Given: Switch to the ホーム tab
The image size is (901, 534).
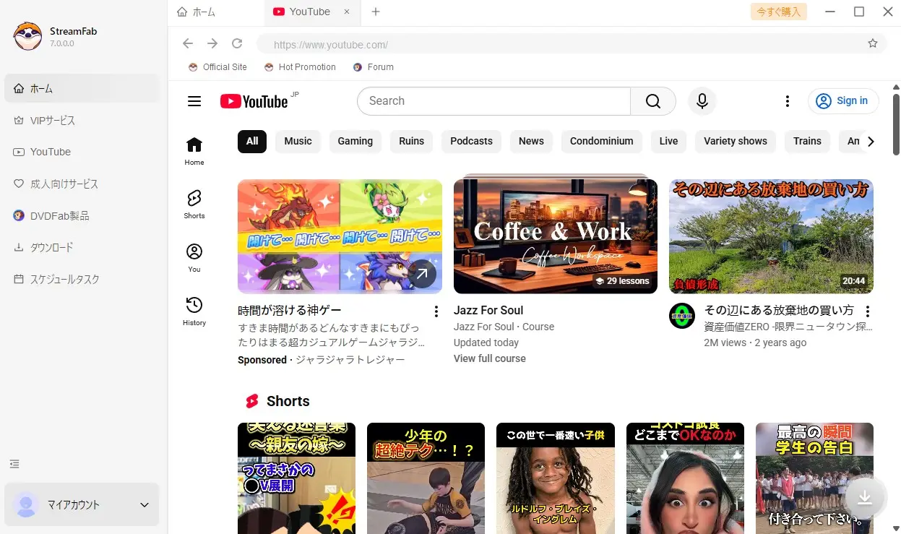Looking at the screenshot, I should pos(202,12).
